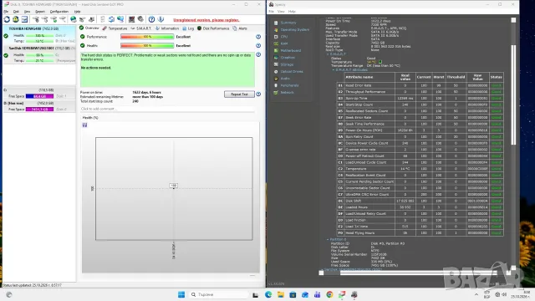
Task: Open Optical Drives section in Speccy sidebar
Action: tap(292, 72)
